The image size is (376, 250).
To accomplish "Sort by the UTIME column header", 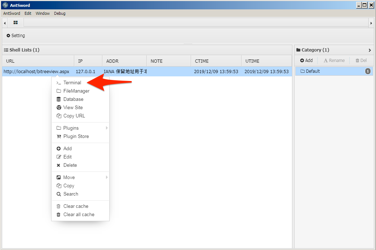I will pos(266,61).
